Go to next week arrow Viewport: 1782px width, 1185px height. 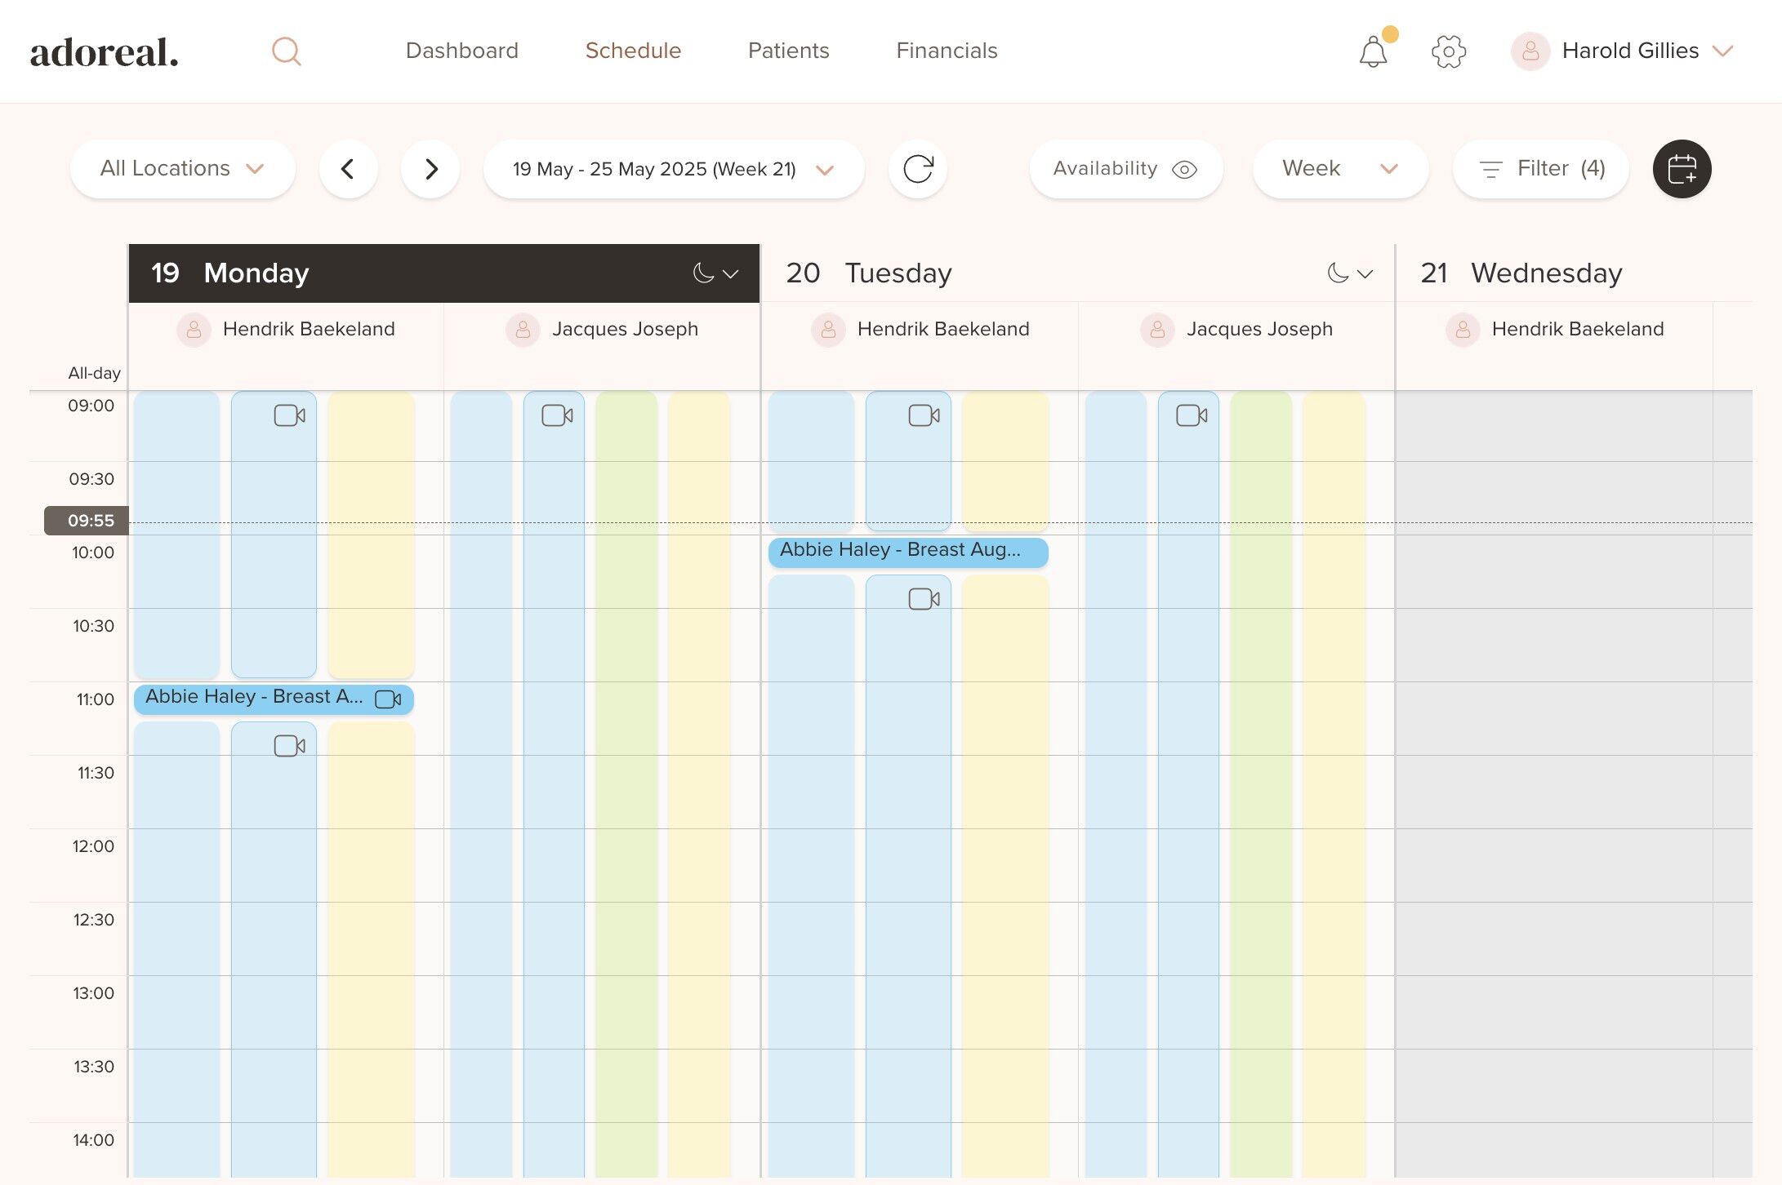(x=430, y=169)
